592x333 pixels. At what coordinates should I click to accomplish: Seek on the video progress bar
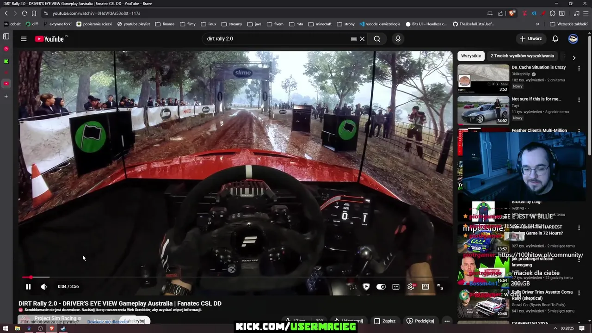236,277
